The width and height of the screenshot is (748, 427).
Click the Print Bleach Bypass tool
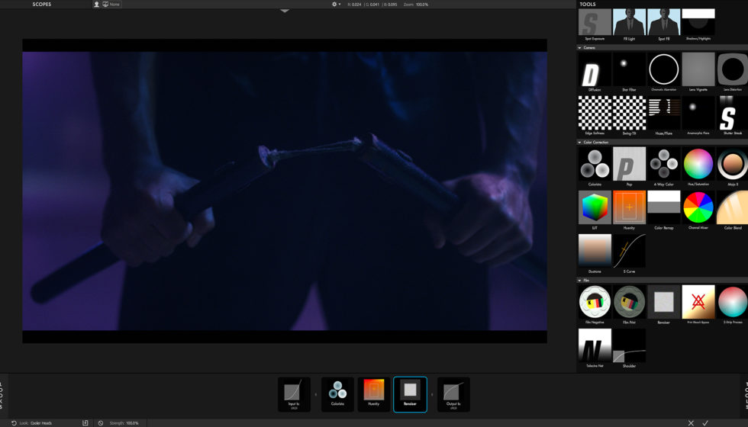pyautogui.click(x=698, y=302)
